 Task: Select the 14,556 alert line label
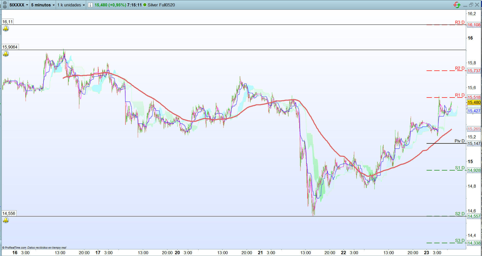[x=9, y=214]
